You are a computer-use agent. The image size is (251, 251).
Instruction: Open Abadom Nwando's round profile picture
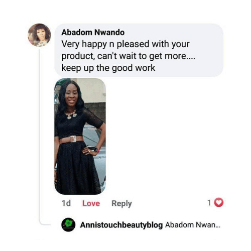click(x=39, y=35)
